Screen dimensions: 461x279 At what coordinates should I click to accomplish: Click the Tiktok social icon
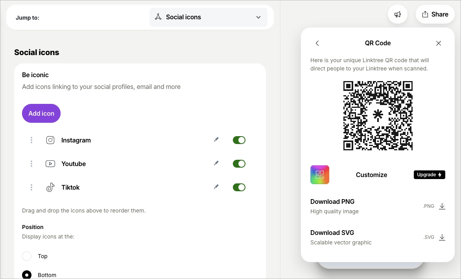point(50,187)
